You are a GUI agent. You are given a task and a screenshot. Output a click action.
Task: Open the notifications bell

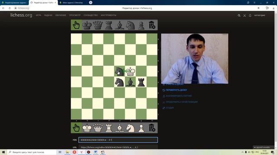click(250, 15)
